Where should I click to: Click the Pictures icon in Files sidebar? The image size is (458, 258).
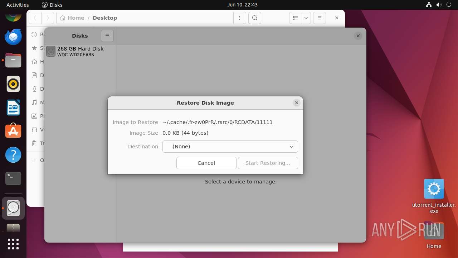tap(34, 116)
